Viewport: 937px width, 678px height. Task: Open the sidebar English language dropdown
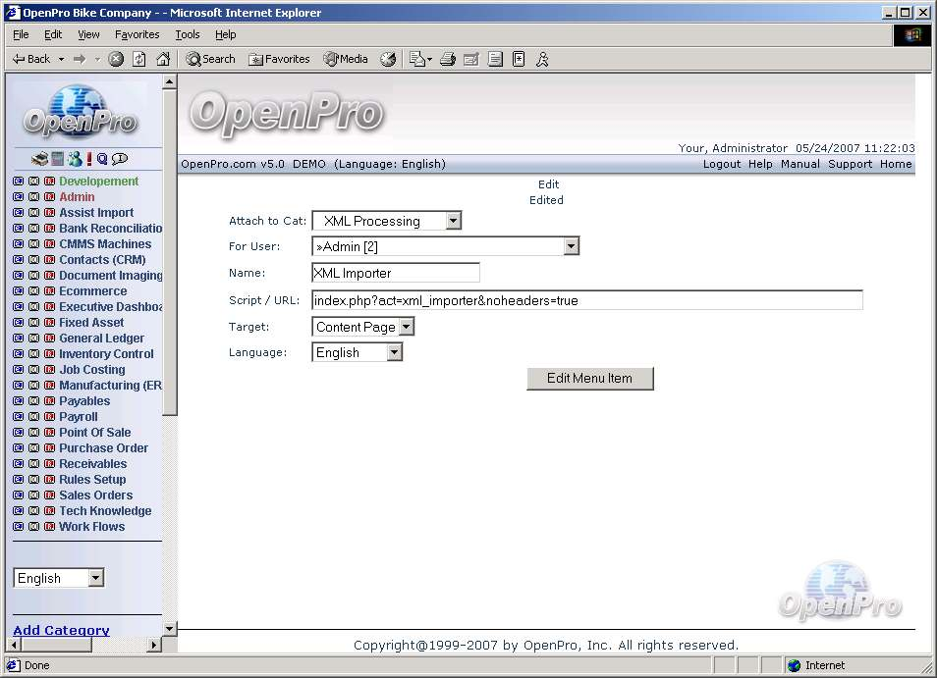pyautogui.click(x=95, y=579)
